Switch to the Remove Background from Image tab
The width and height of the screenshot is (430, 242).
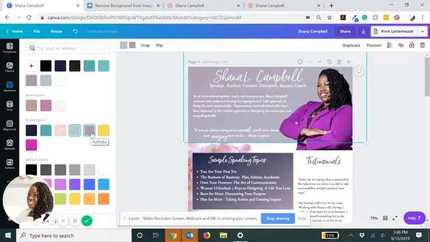click(x=124, y=5)
